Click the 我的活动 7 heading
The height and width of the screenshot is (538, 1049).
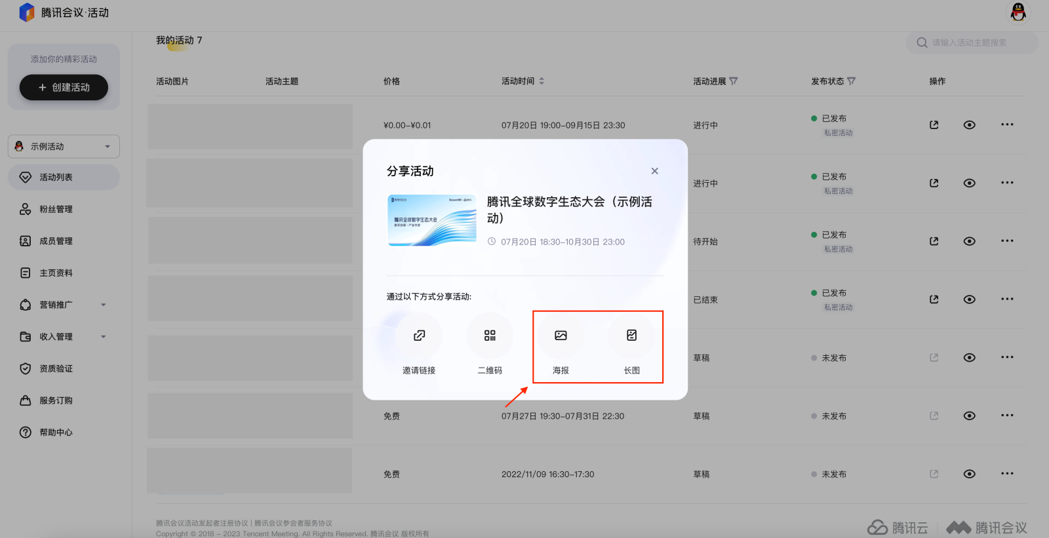[x=179, y=40]
